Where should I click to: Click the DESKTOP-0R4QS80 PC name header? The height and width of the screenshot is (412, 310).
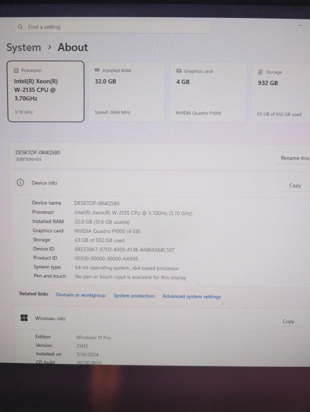38,153
